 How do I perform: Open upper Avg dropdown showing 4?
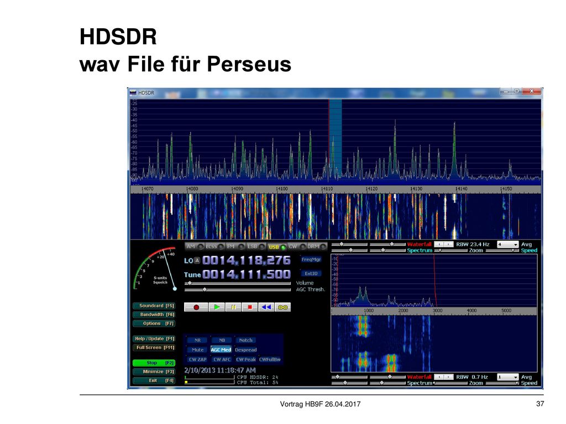[508, 245]
